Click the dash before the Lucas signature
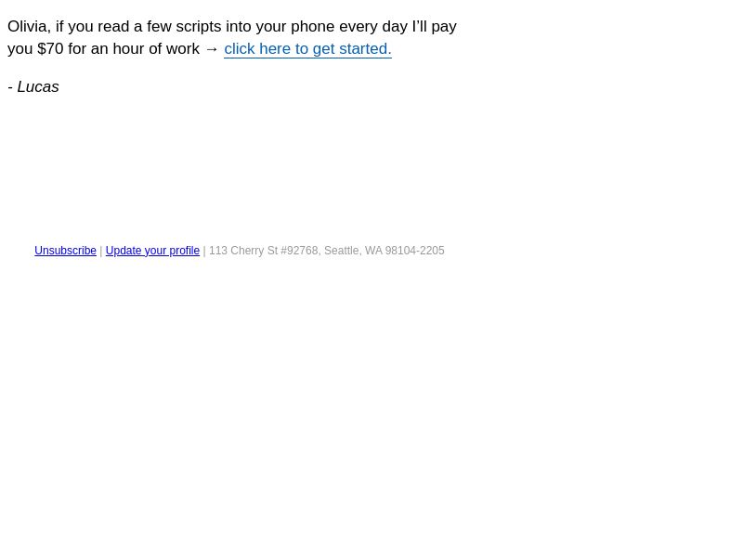This screenshot has width=743, height=557. click(x=10, y=87)
